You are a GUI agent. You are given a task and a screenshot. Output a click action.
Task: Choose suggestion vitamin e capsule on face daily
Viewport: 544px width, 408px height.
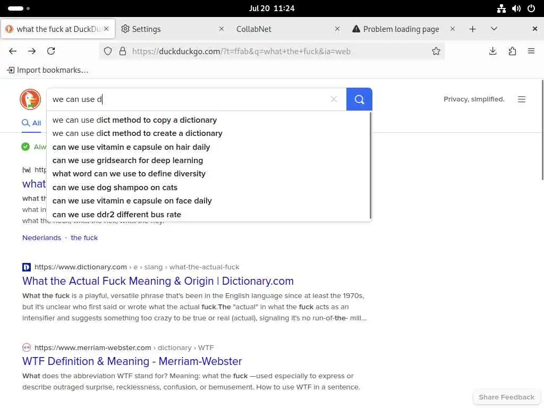pos(209,201)
